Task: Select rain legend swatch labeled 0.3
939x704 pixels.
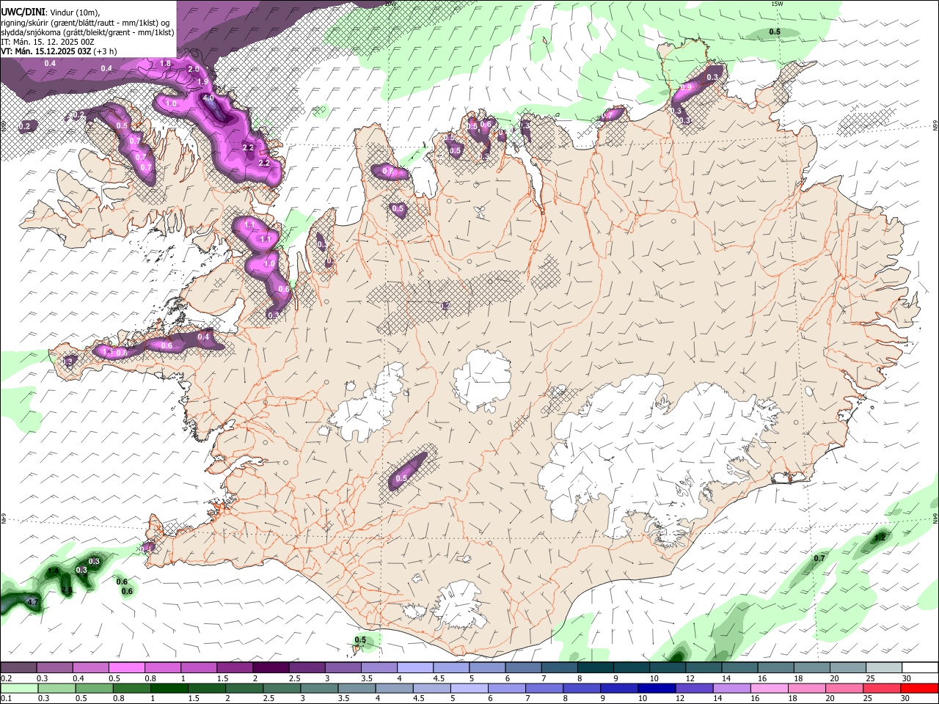Action: [x=57, y=688]
